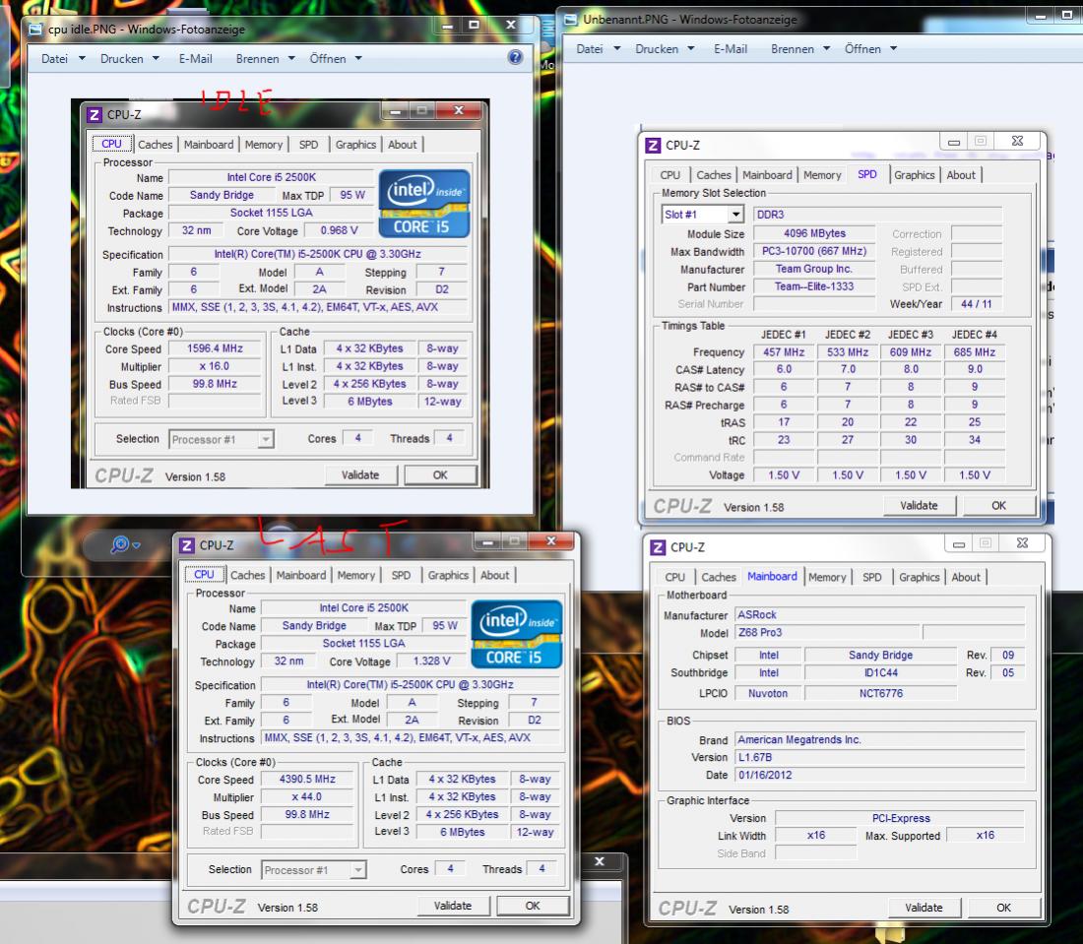Click the Multiplier field showing x 44.0
Screen dimensions: 1083x944
(307, 797)
